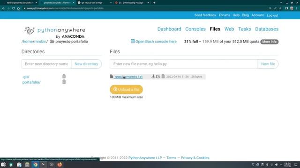
Task: Reload the page with the refresh icon
Action: point(13,8)
